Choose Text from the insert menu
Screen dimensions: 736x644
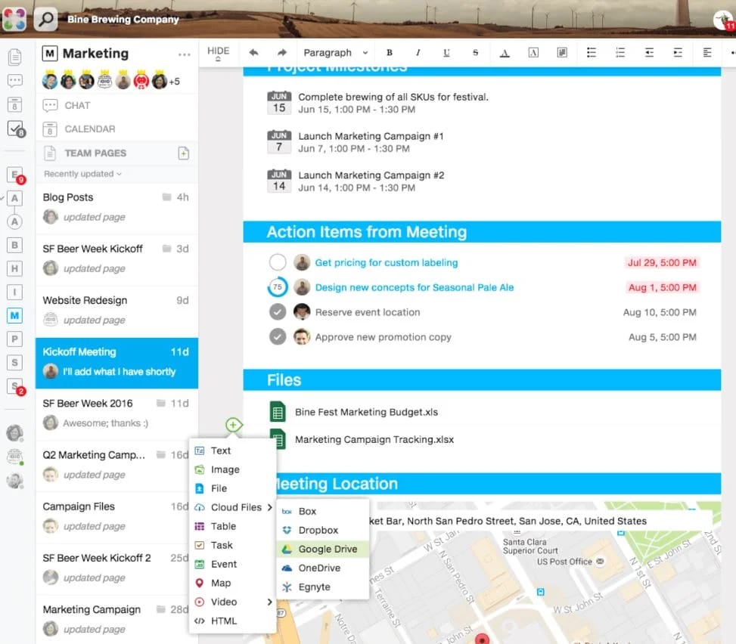tap(233, 450)
